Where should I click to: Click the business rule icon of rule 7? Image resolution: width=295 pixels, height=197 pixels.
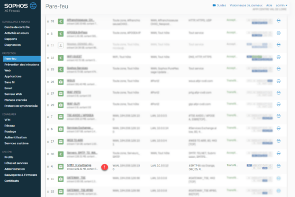(x=60, y=117)
